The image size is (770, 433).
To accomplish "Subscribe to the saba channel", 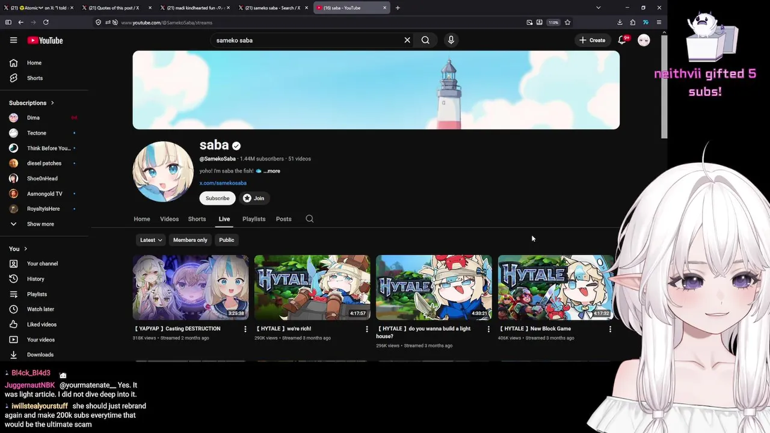I will click(x=217, y=198).
